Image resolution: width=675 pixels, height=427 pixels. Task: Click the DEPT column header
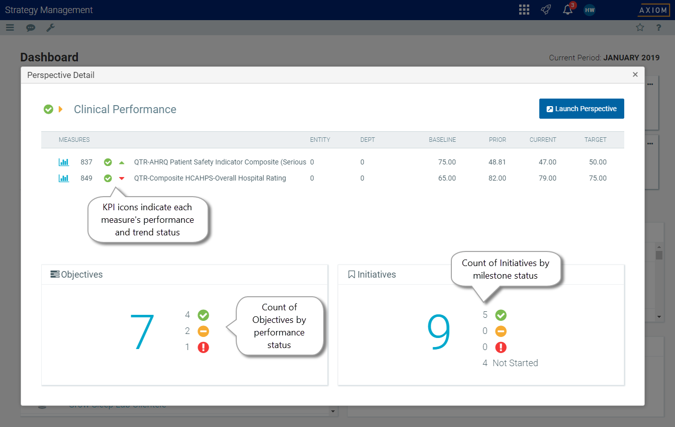click(367, 140)
